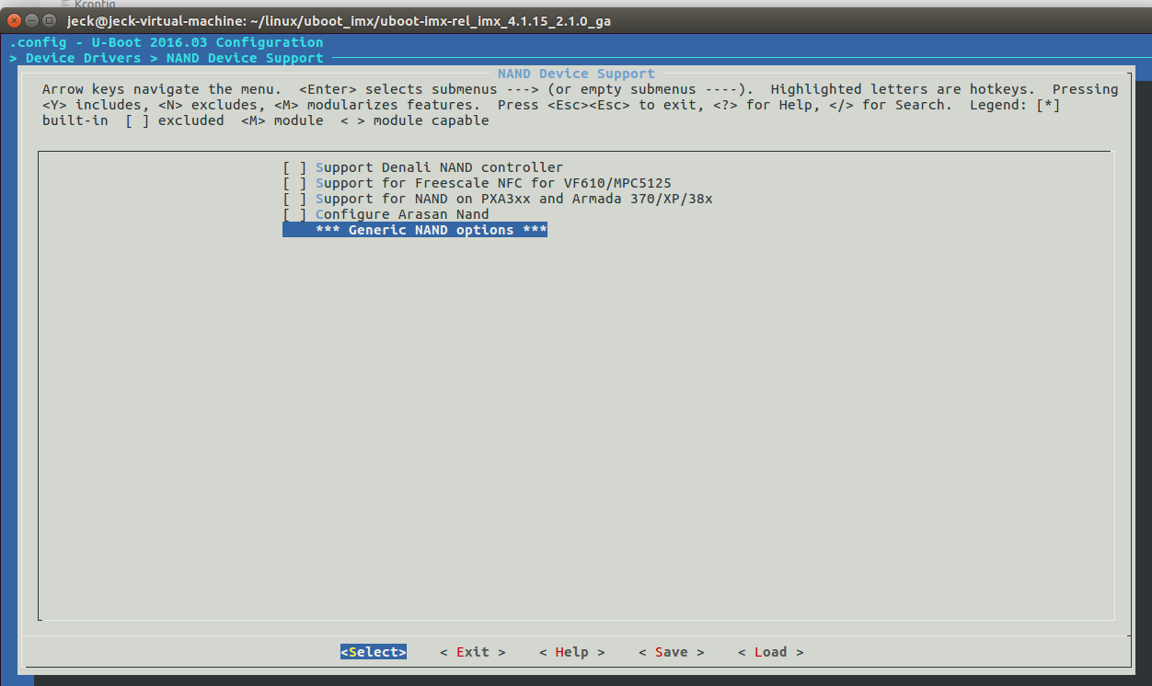This screenshot has height=686, width=1152.
Task: Click the Support Denali NAND controller label
Action: pos(439,167)
